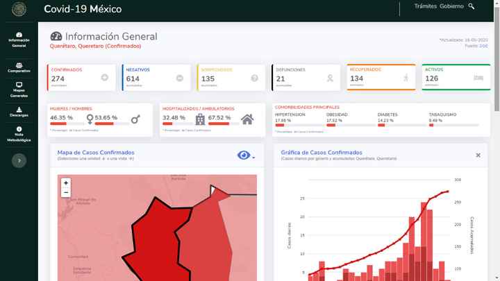Go to Mapas Generales
The height and width of the screenshot is (281, 500).
(x=19, y=90)
